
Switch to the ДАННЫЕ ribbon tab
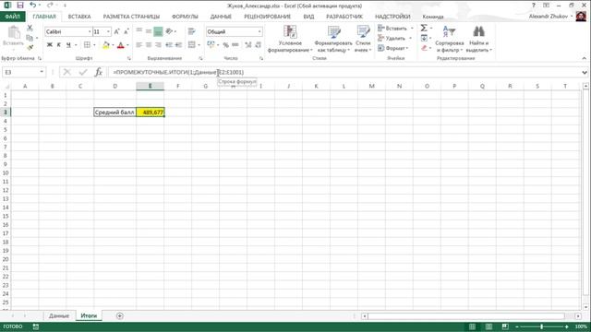[221, 17]
